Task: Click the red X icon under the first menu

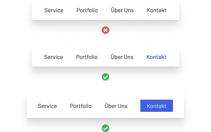Action: click(x=105, y=30)
